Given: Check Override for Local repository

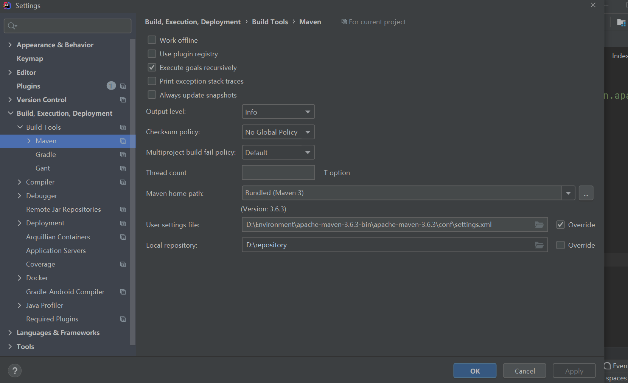Looking at the screenshot, I should point(560,245).
